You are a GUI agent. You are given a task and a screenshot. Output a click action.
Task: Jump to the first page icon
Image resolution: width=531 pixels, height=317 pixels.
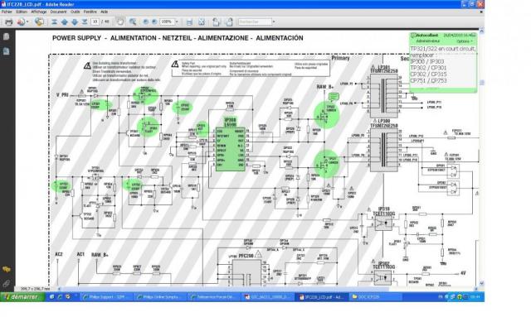(x=54, y=22)
